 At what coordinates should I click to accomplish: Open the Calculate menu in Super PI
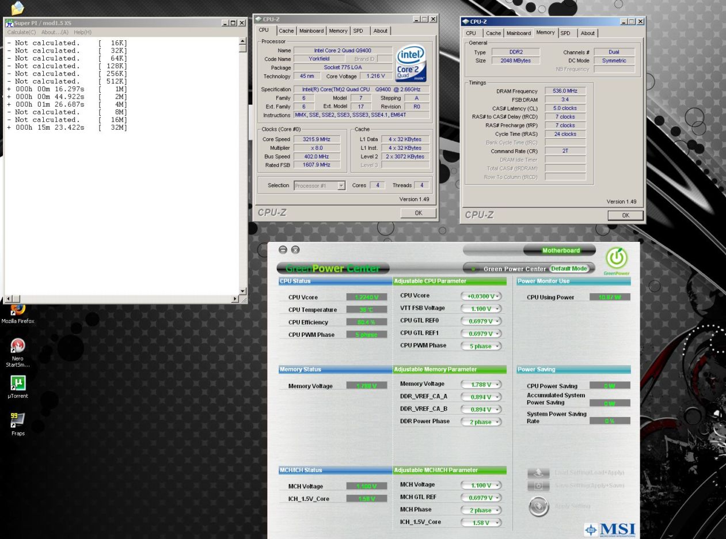[21, 32]
